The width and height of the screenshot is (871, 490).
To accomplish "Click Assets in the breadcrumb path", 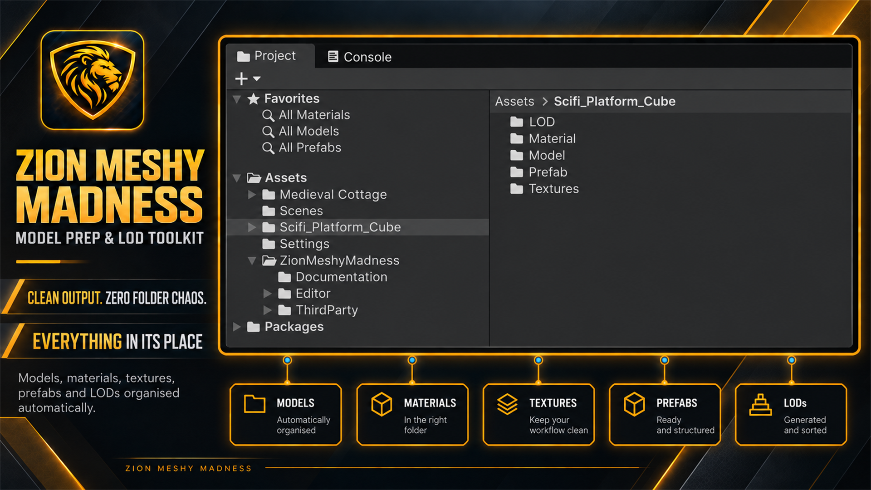I will (x=514, y=102).
